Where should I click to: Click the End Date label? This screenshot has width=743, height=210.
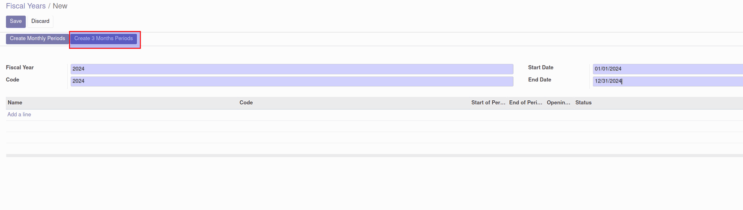coord(539,80)
